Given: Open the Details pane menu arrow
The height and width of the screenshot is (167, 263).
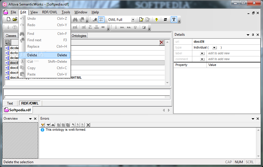Looking at the screenshot, I should (x=248, y=35).
